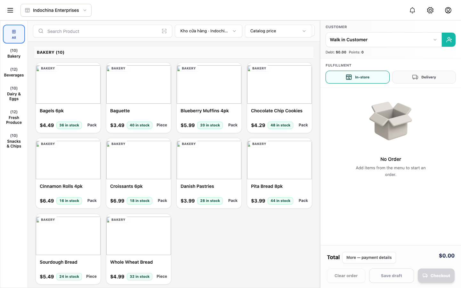This screenshot has width=461, height=288.
Task: Switch to Beverages category
Action: (14, 72)
